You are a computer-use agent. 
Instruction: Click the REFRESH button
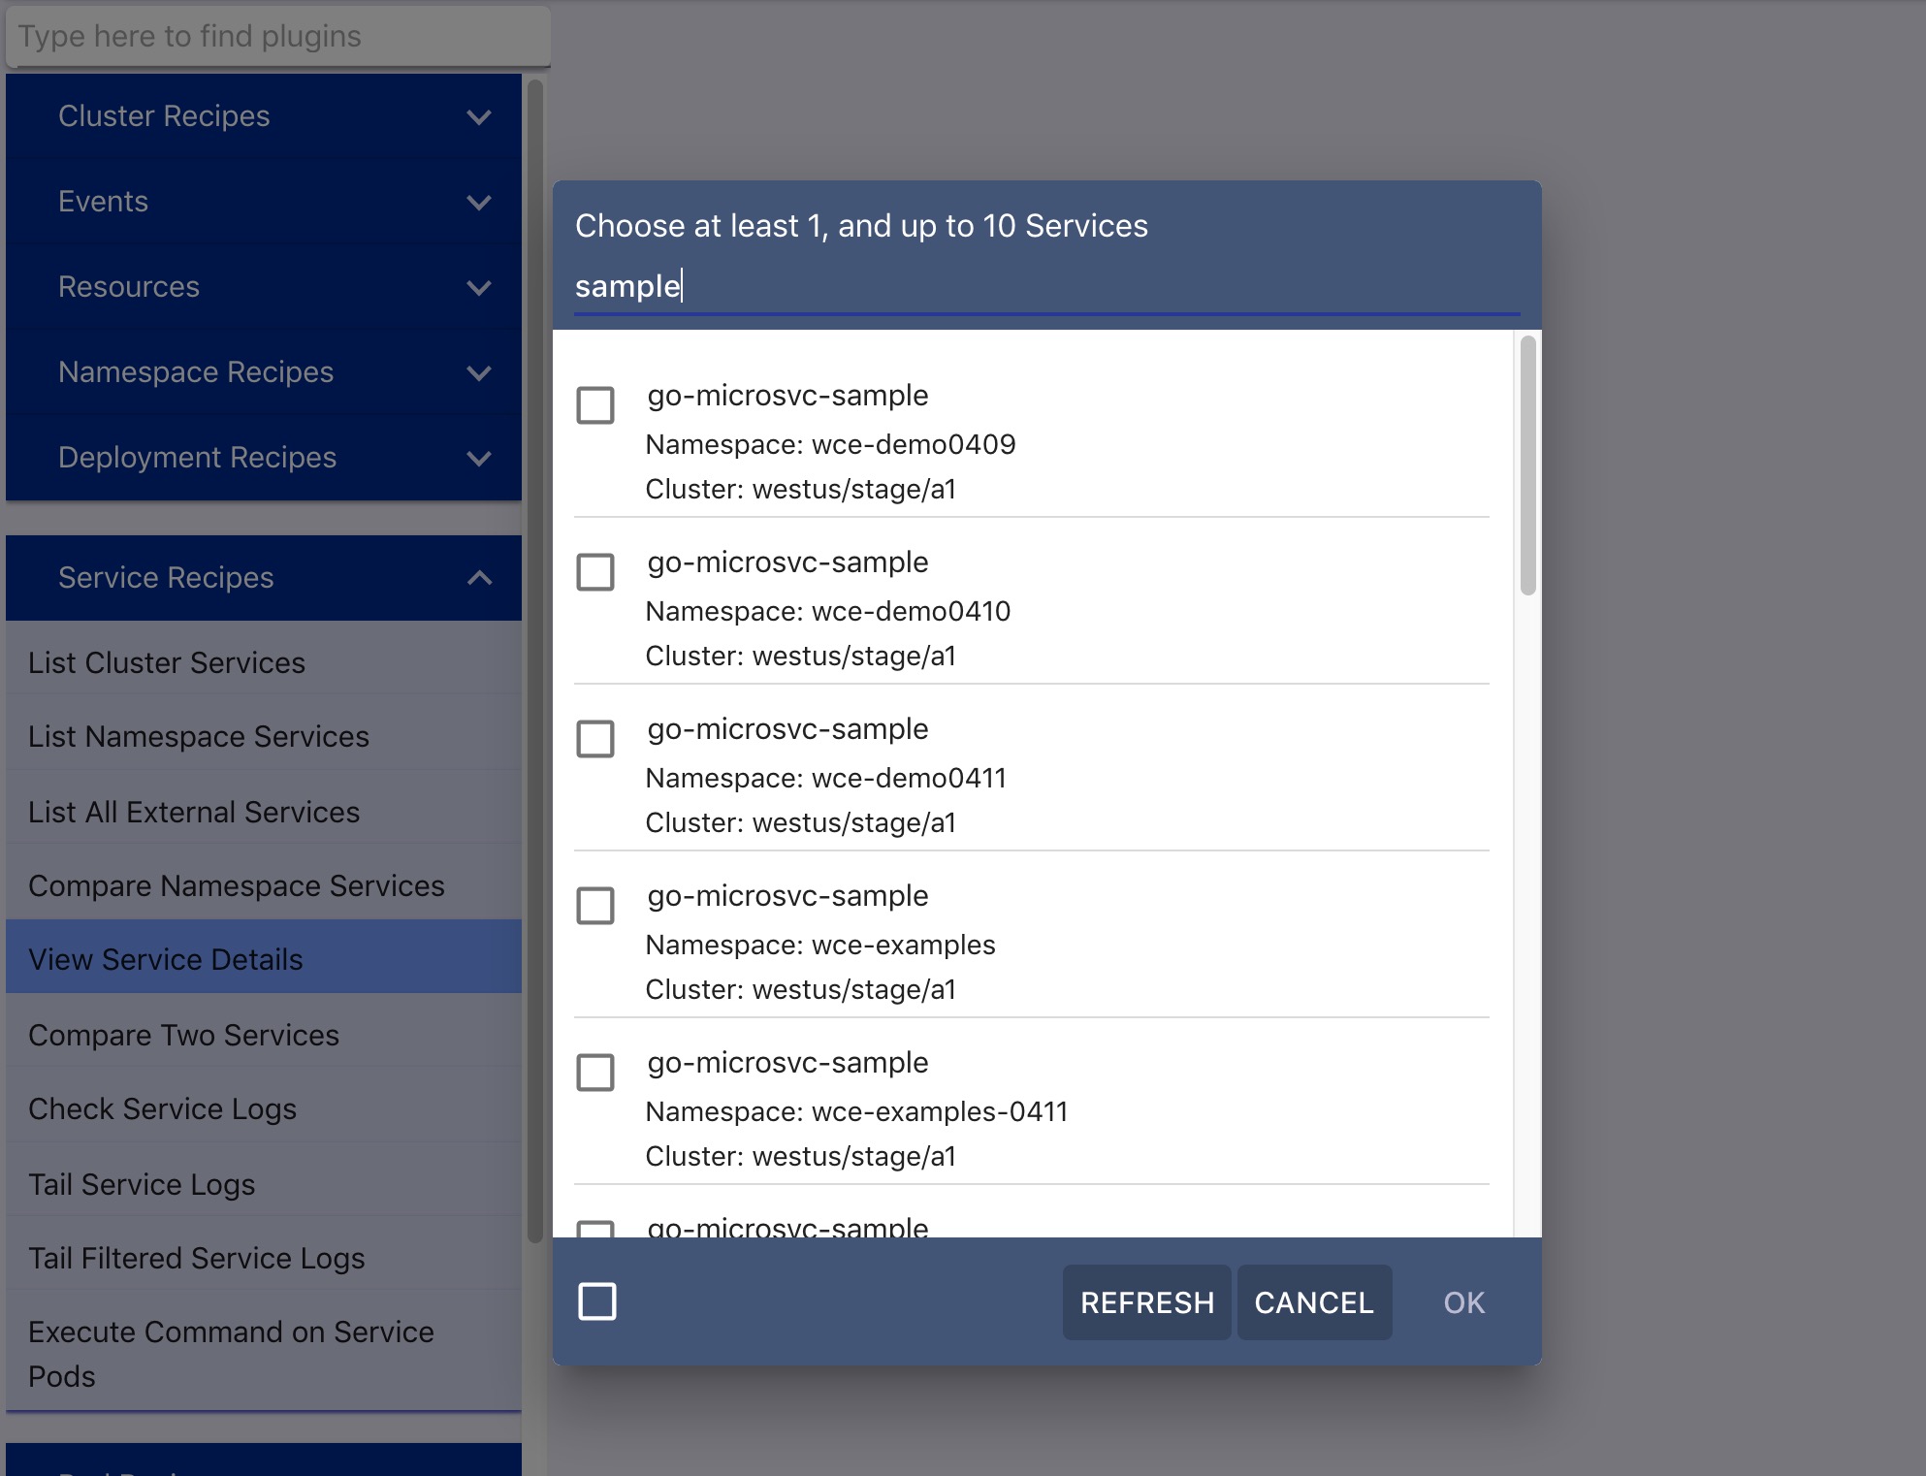tap(1146, 1300)
